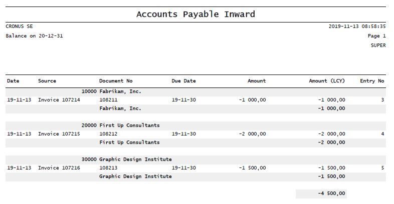This screenshot has height=204, width=394.
Task: Click the date cell in the Invoice 107216 row
Action: (19, 168)
